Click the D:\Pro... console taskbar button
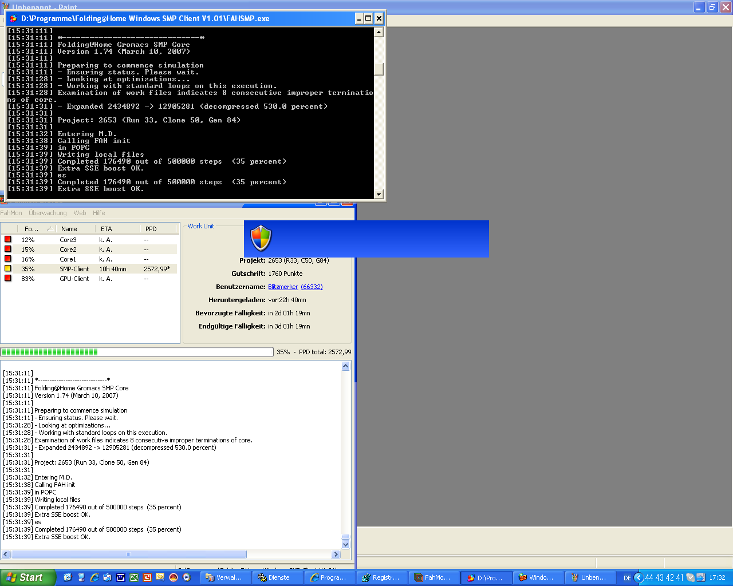This screenshot has width=733, height=586. 487,577
